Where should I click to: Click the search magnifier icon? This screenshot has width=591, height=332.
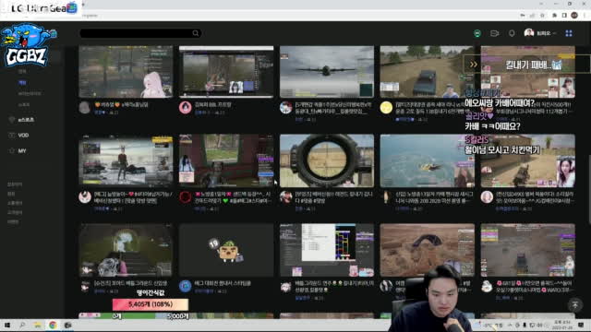196,33
